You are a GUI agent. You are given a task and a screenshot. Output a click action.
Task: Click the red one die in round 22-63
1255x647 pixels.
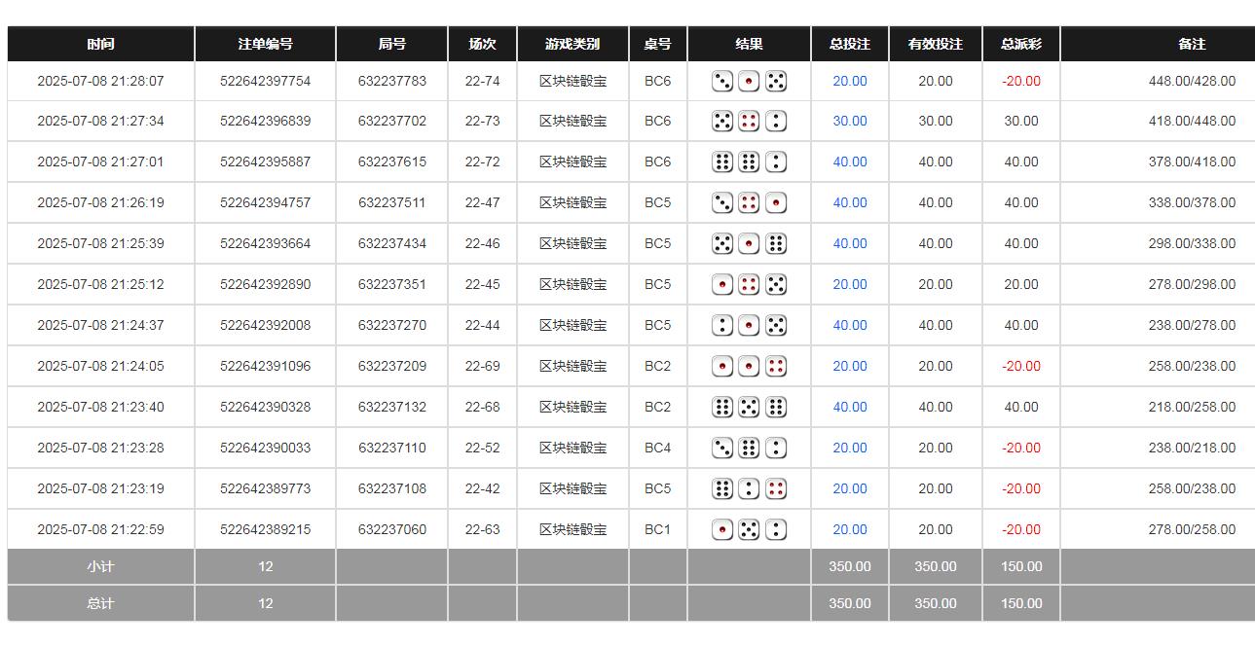[x=722, y=530]
